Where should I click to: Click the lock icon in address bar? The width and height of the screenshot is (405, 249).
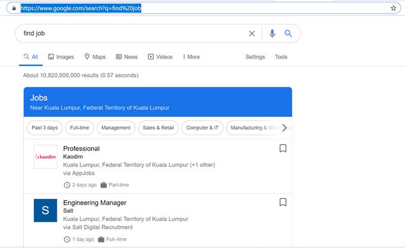point(14,8)
